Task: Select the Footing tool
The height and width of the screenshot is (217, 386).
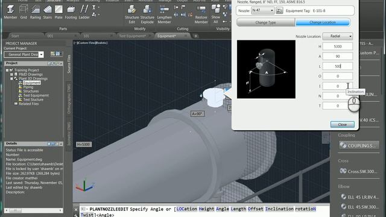Action: (71, 12)
